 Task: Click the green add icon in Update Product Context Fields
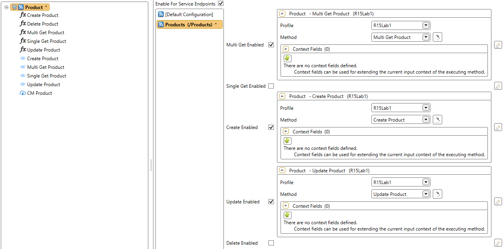[287, 215]
